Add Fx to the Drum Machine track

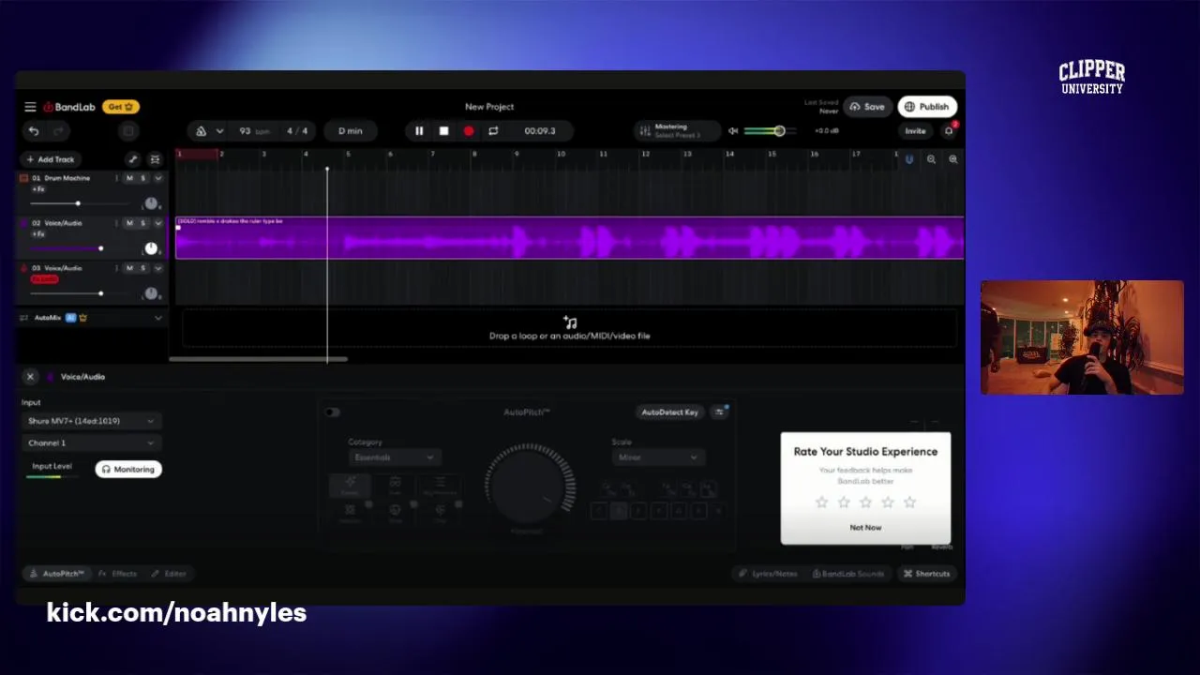click(x=38, y=189)
